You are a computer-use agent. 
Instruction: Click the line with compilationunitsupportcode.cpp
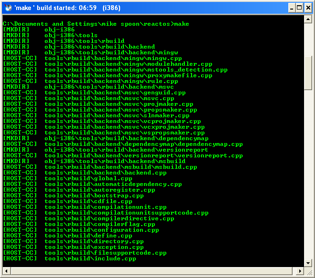(x=106, y=213)
